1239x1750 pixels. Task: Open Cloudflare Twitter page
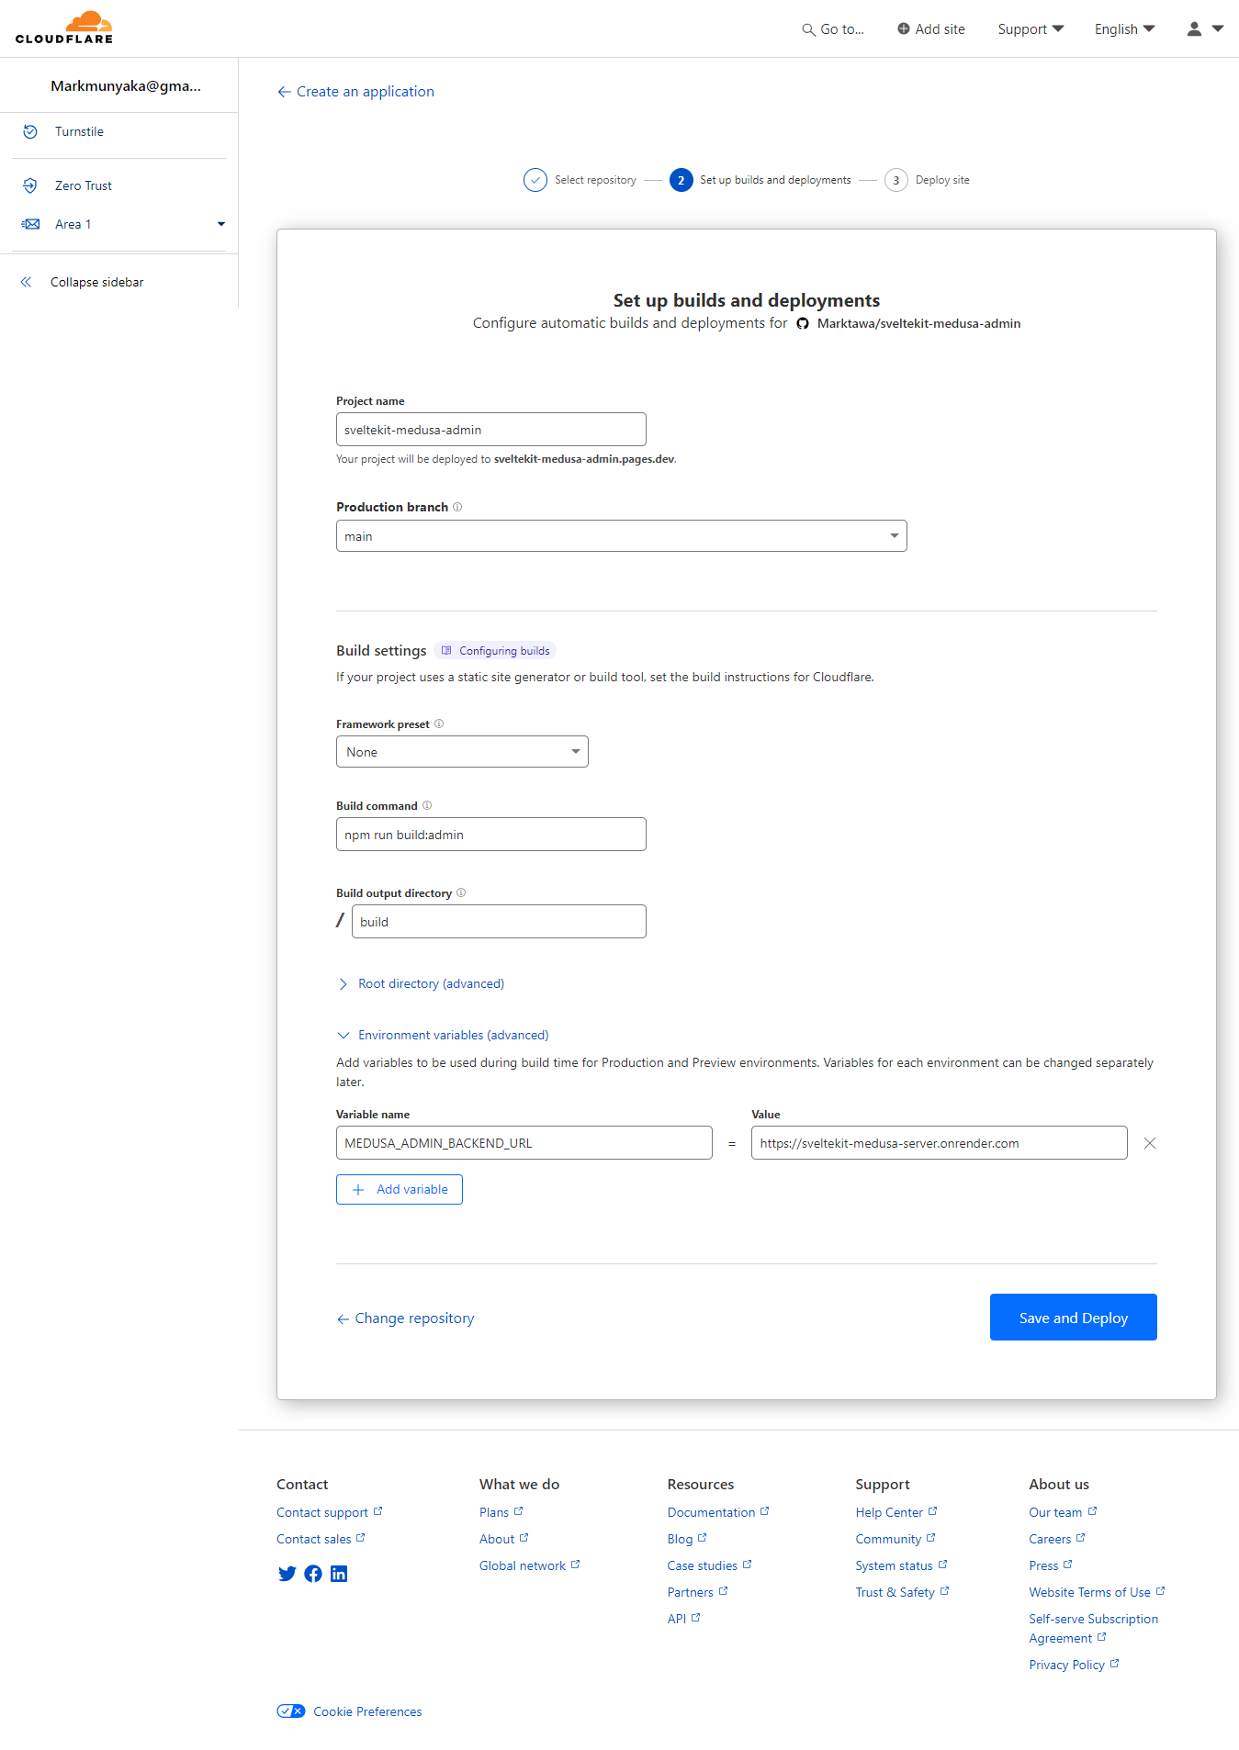(x=287, y=1574)
